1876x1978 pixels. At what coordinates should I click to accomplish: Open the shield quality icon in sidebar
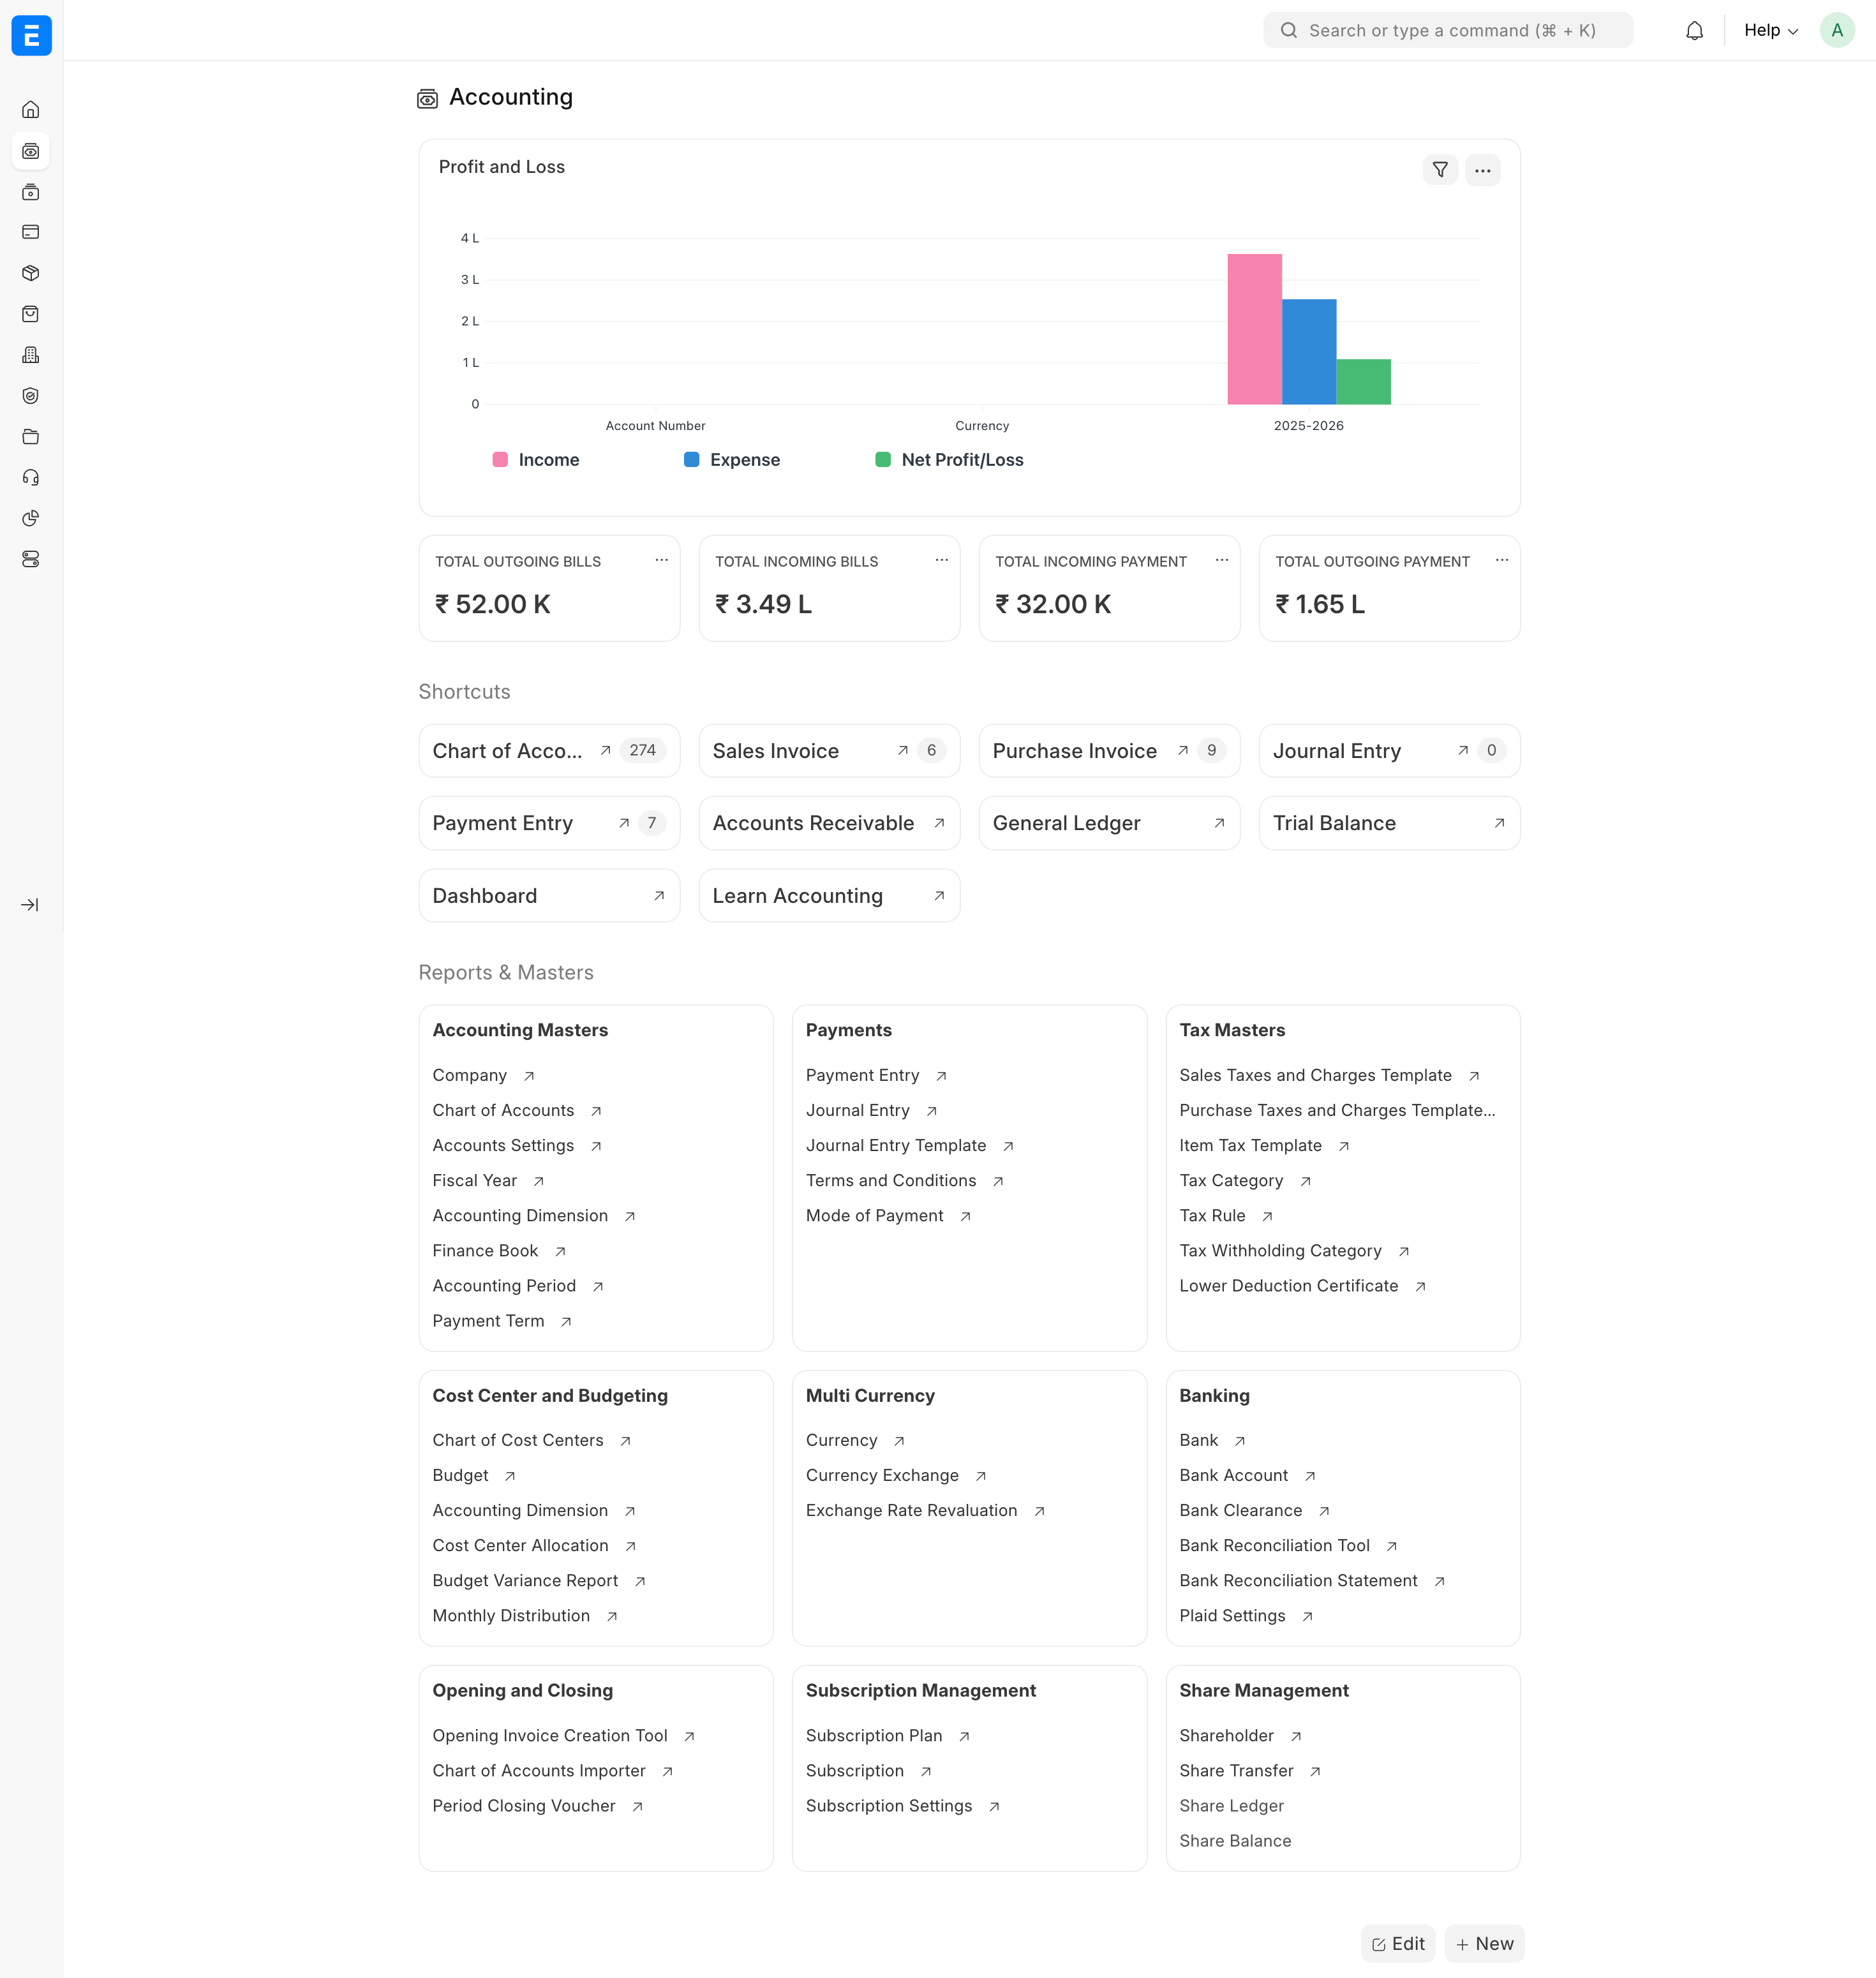coord(31,396)
